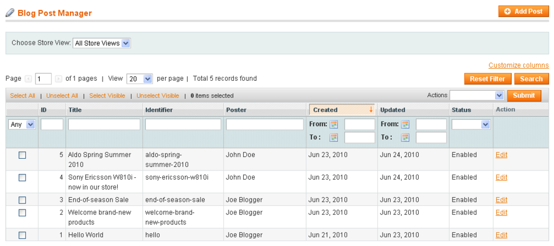The image size is (554, 246).
Task: Open Updated To date calendar picker
Action: point(405,138)
